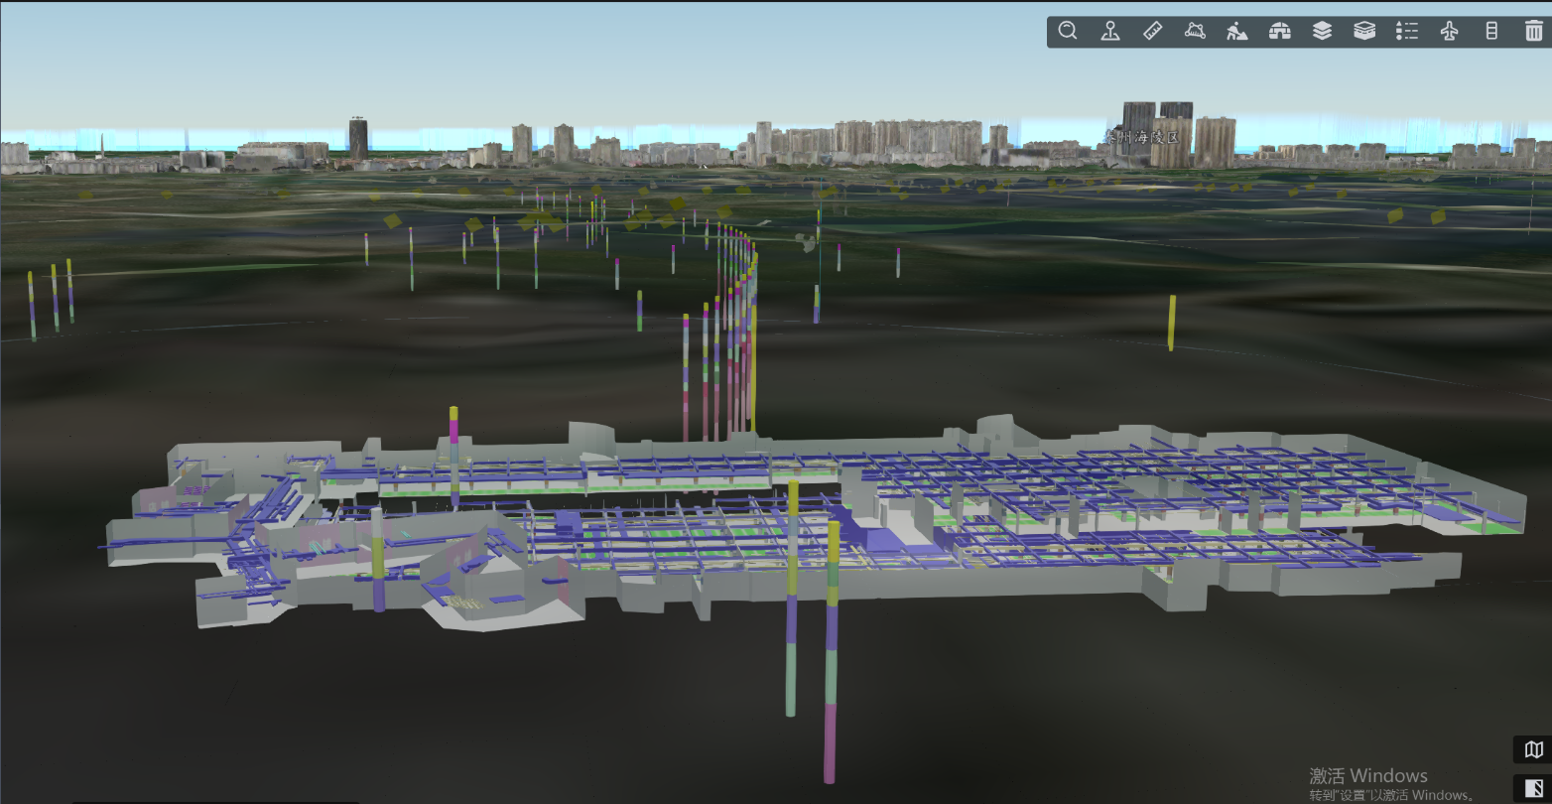The image size is (1552, 804).
Task: Show the legend list icon
Action: coord(1407,31)
